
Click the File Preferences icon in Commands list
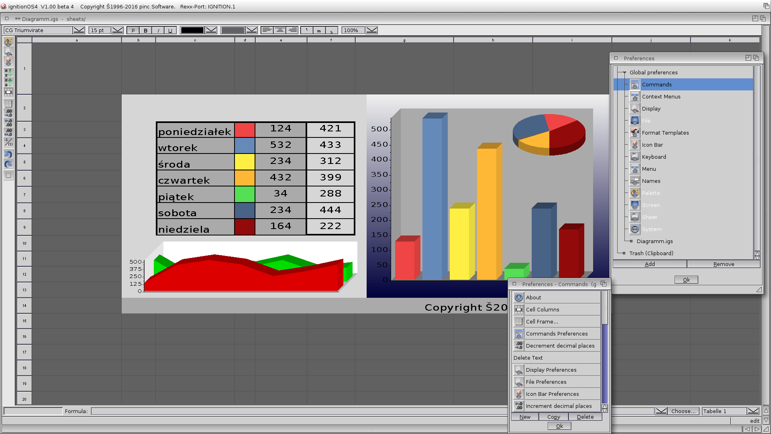pos(519,382)
